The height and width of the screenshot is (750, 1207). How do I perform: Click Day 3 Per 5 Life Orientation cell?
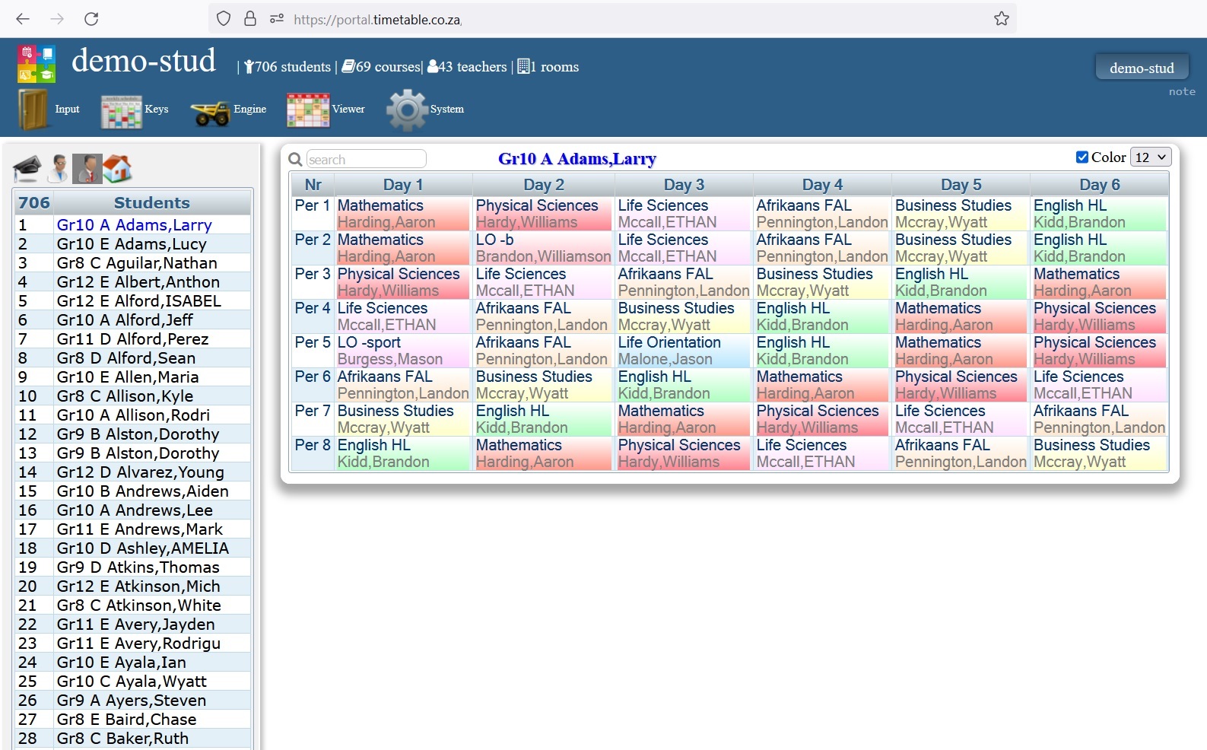tap(684, 351)
